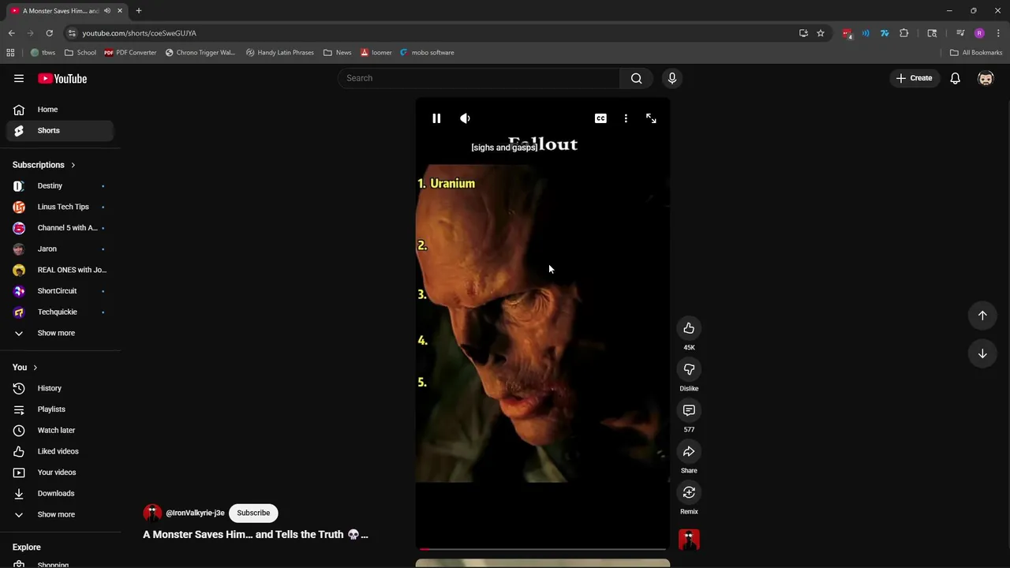Open the three-dot options menu on the video
This screenshot has width=1010, height=568.
pyautogui.click(x=626, y=118)
